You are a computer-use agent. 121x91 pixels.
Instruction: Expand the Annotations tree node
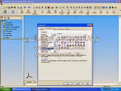coord(2,23)
